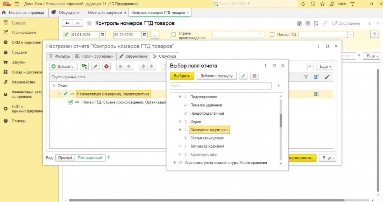Print the report
This screenshot has width=383, height=202.
tap(308, 24)
